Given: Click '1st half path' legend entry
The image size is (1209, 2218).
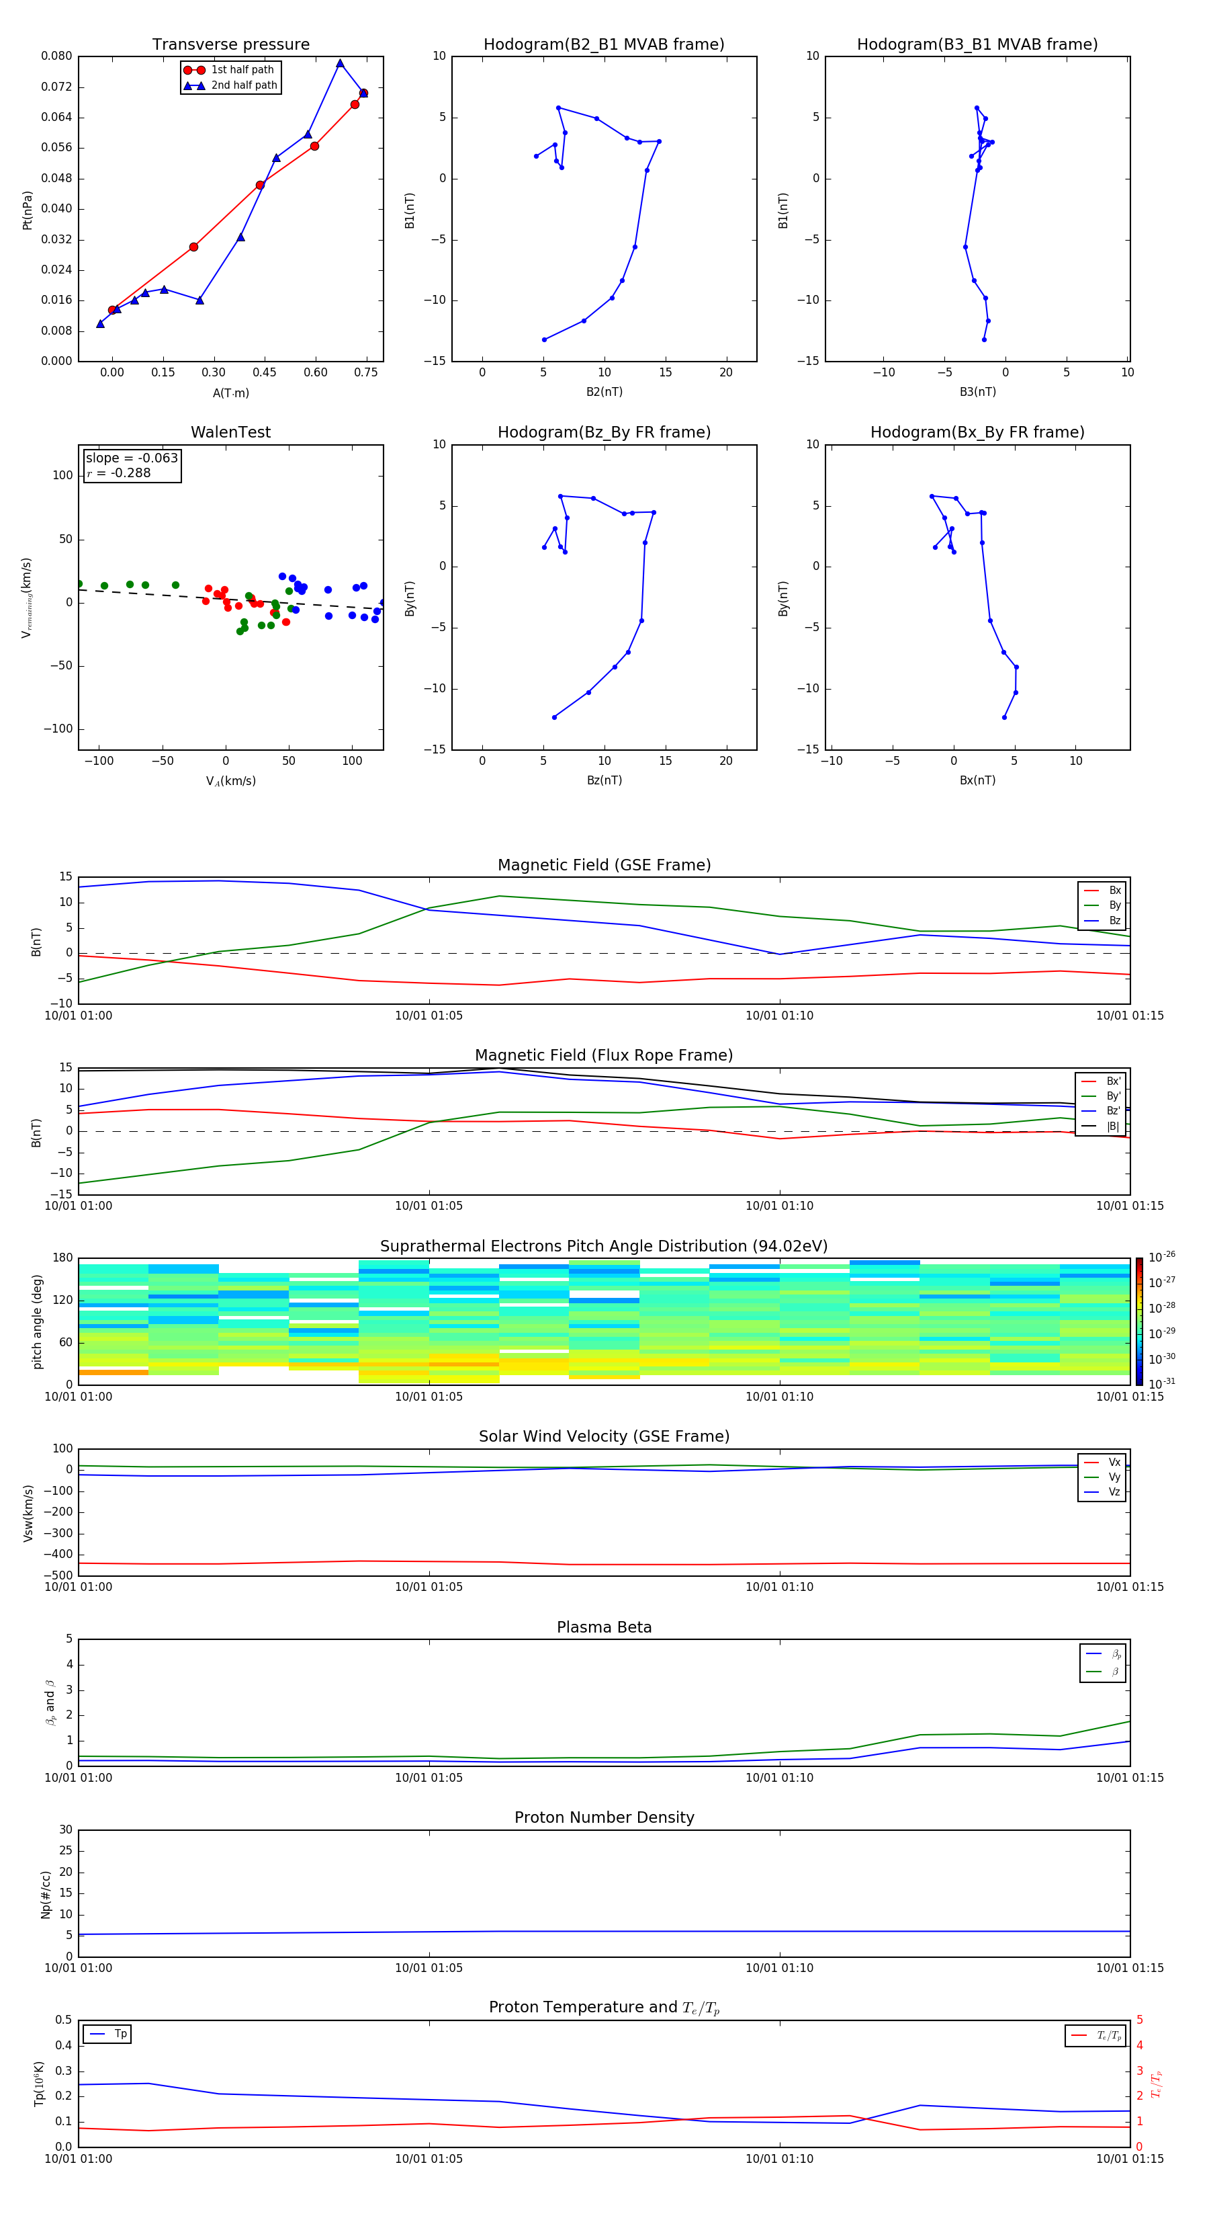Looking at the screenshot, I should click(230, 70).
